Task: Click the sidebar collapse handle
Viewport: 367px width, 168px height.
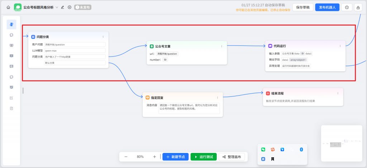Action: point(23,91)
